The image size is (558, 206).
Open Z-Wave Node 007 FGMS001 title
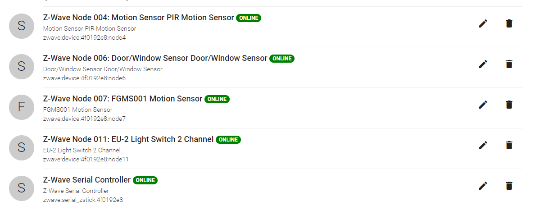coord(122,99)
